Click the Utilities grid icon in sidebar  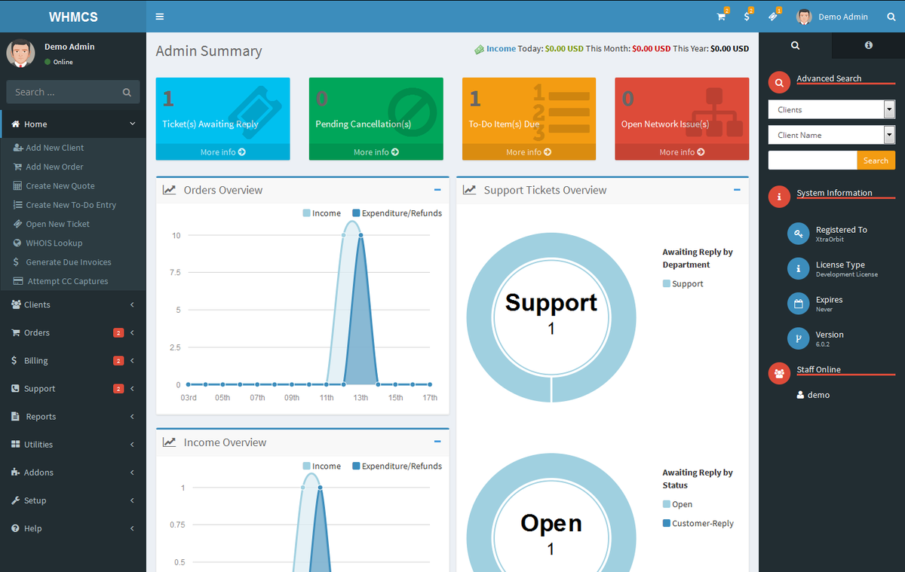click(16, 444)
